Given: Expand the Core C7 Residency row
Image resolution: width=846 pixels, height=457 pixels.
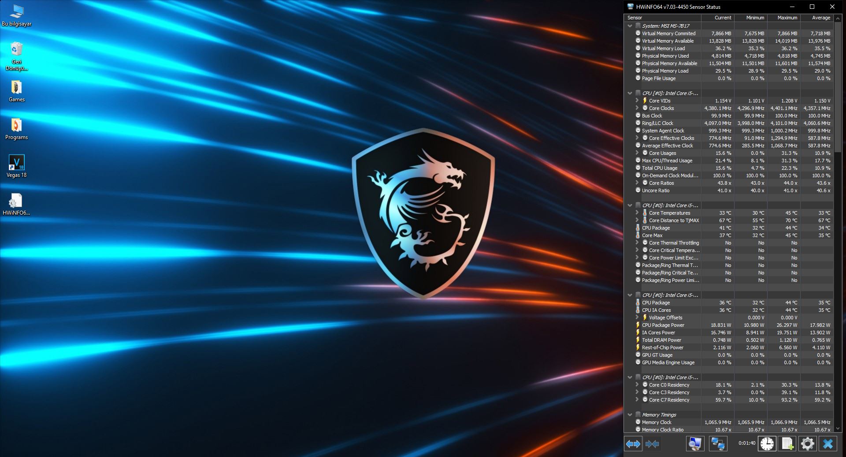Looking at the screenshot, I should pyautogui.click(x=637, y=400).
